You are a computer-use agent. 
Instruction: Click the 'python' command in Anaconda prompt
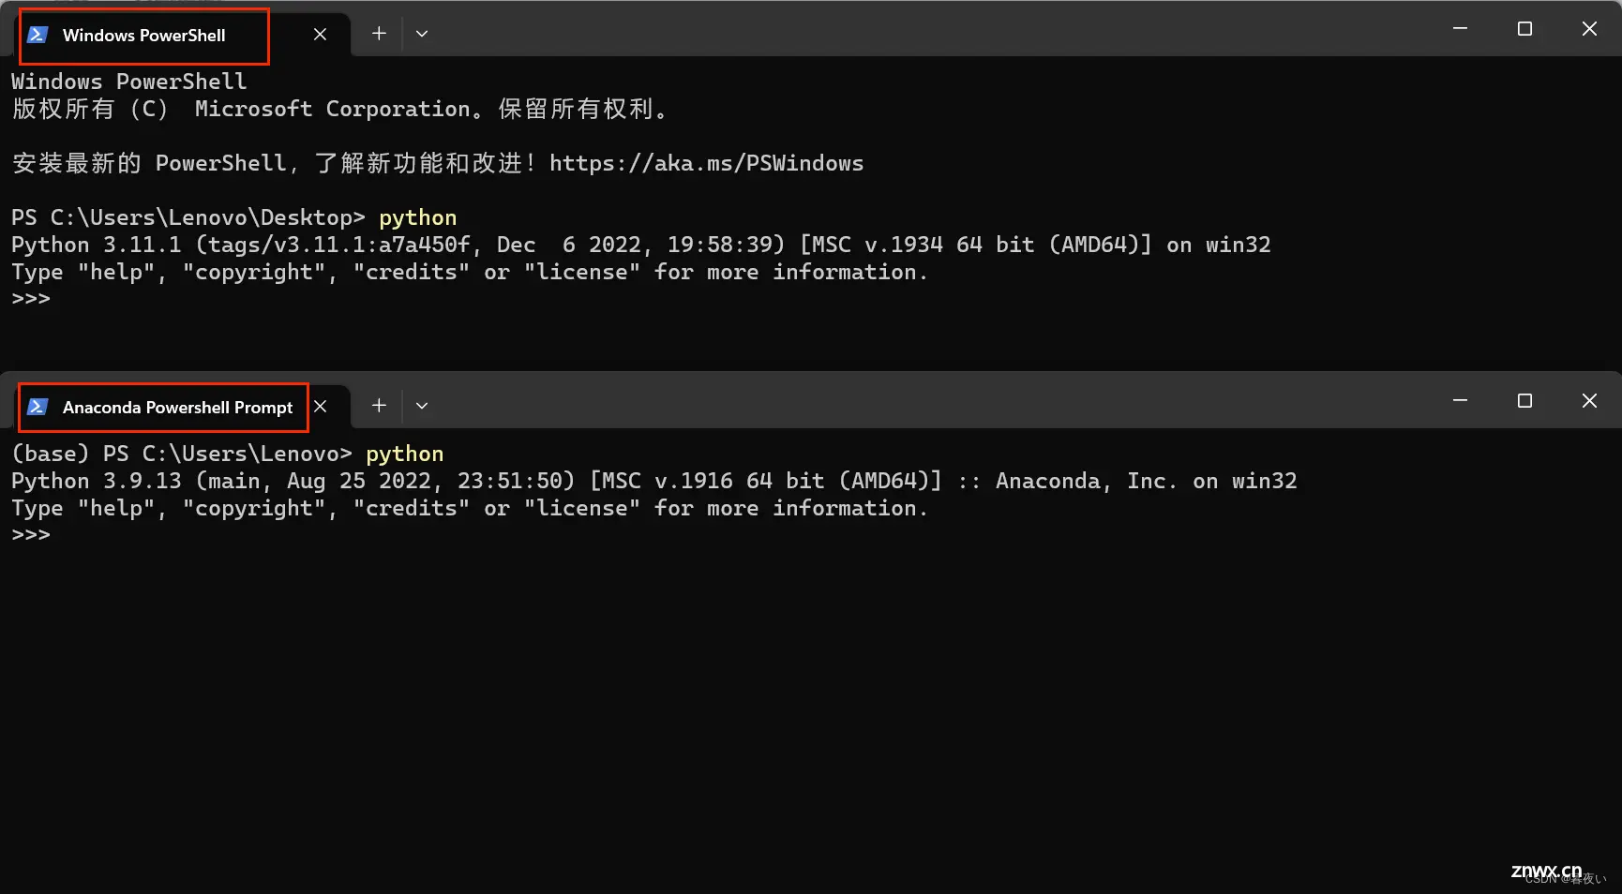(x=404, y=454)
